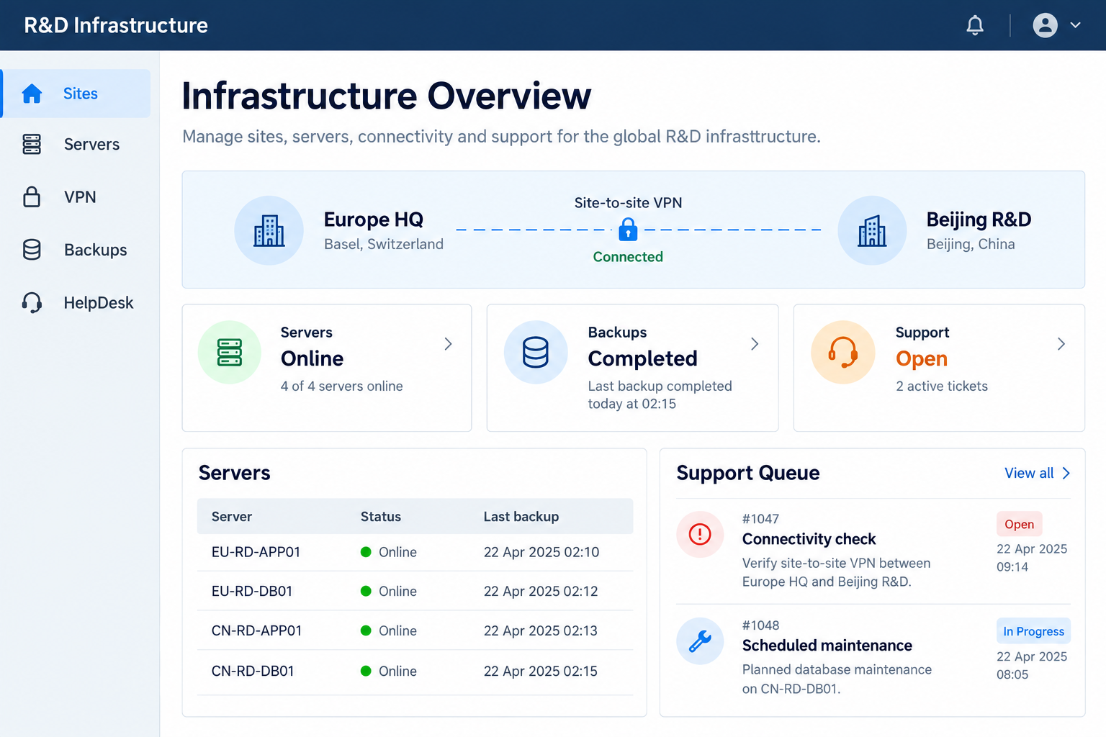Click the red alert icon for ticket #1047

[x=700, y=534]
